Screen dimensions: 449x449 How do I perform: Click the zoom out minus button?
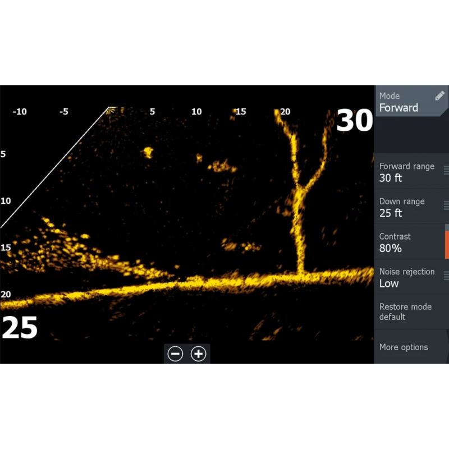click(175, 354)
